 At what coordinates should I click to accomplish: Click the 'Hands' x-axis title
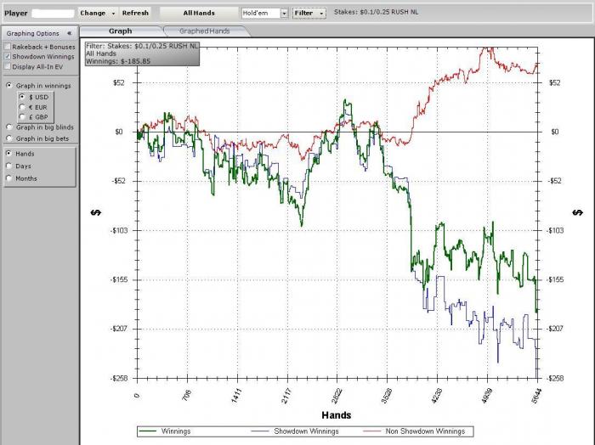(x=337, y=415)
